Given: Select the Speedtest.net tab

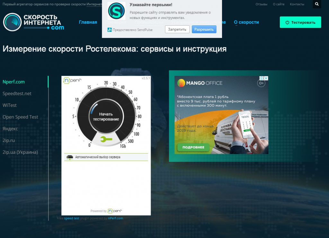Looking at the screenshot, I should [17, 93].
